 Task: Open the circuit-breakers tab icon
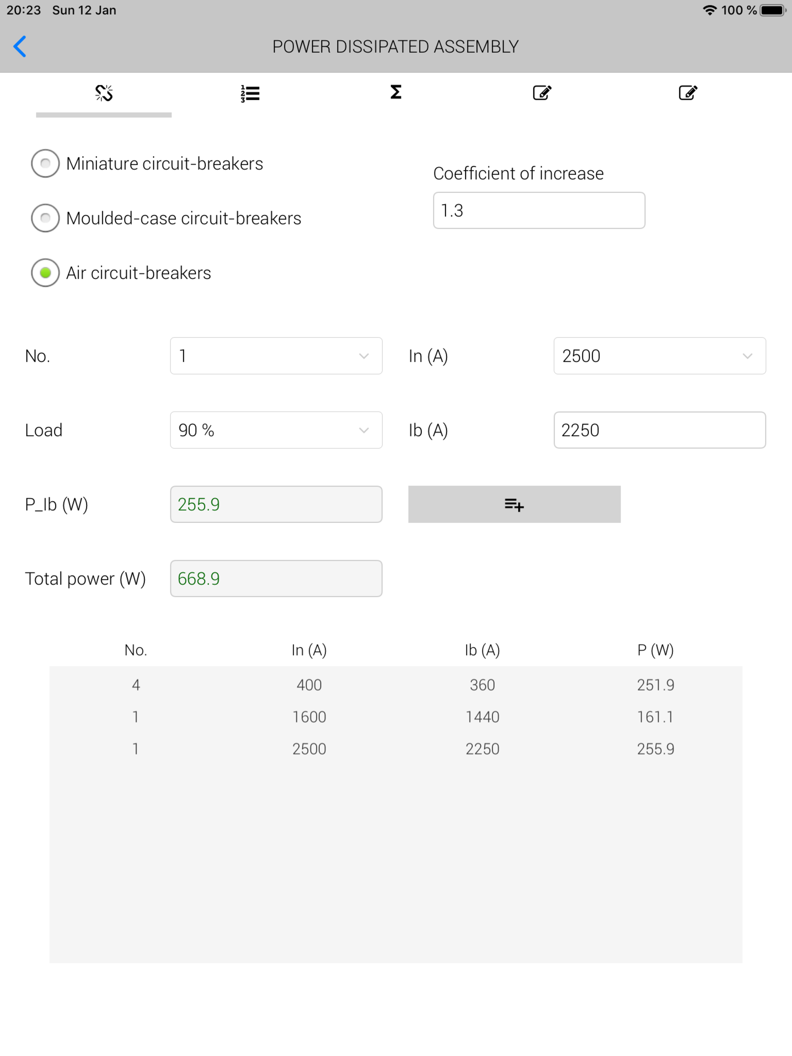pos(104,93)
